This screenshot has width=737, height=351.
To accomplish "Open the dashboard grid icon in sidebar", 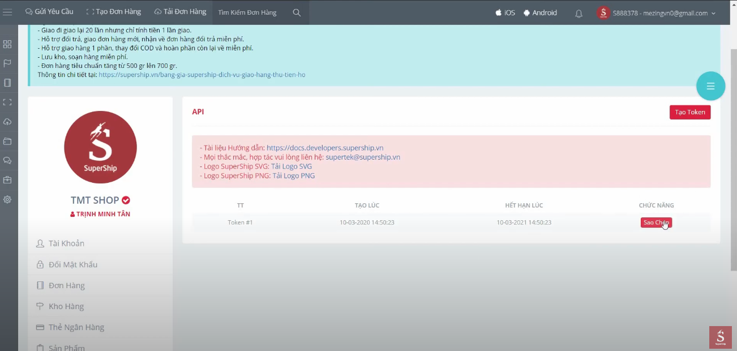I will [7, 44].
